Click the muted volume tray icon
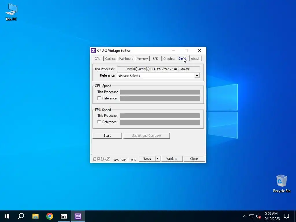 coord(258,216)
